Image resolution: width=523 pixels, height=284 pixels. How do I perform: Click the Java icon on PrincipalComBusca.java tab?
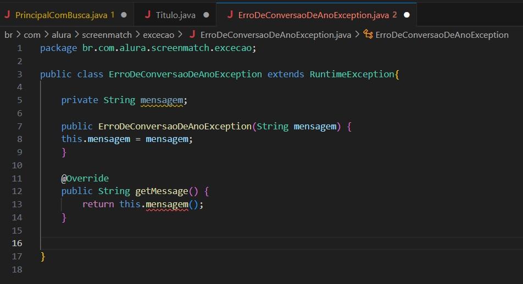[x=7, y=15]
